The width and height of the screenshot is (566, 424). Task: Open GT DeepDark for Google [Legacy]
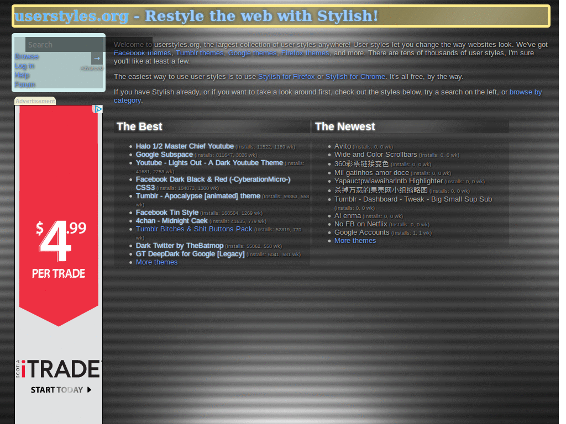click(x=190, y=254)
